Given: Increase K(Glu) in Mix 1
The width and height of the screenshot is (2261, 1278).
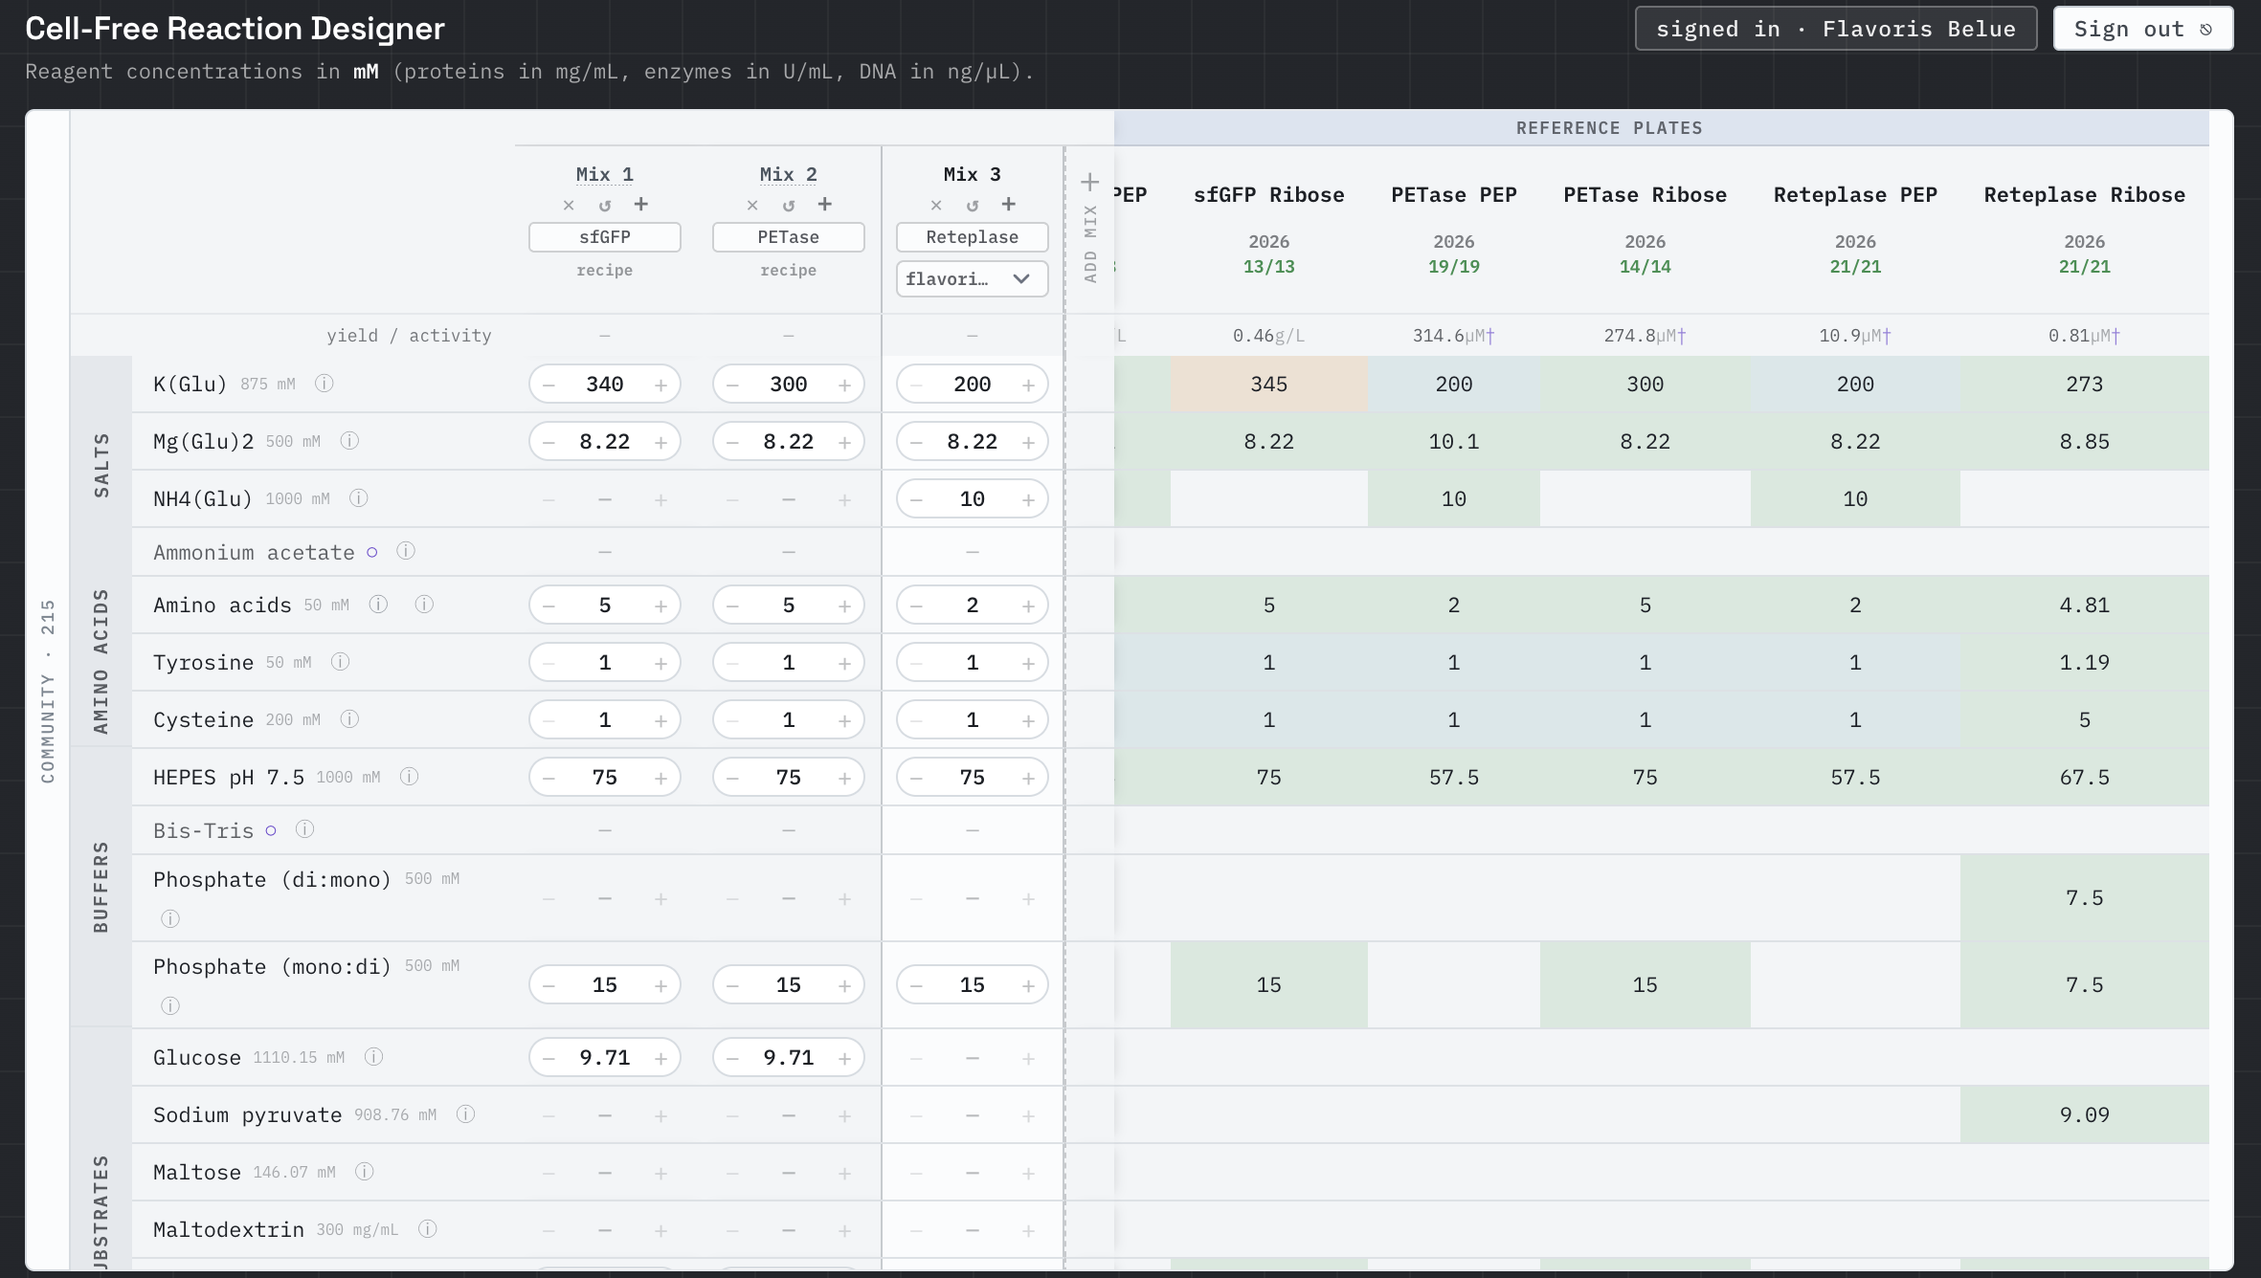Looking at the screenshot, I should [660, 385].
